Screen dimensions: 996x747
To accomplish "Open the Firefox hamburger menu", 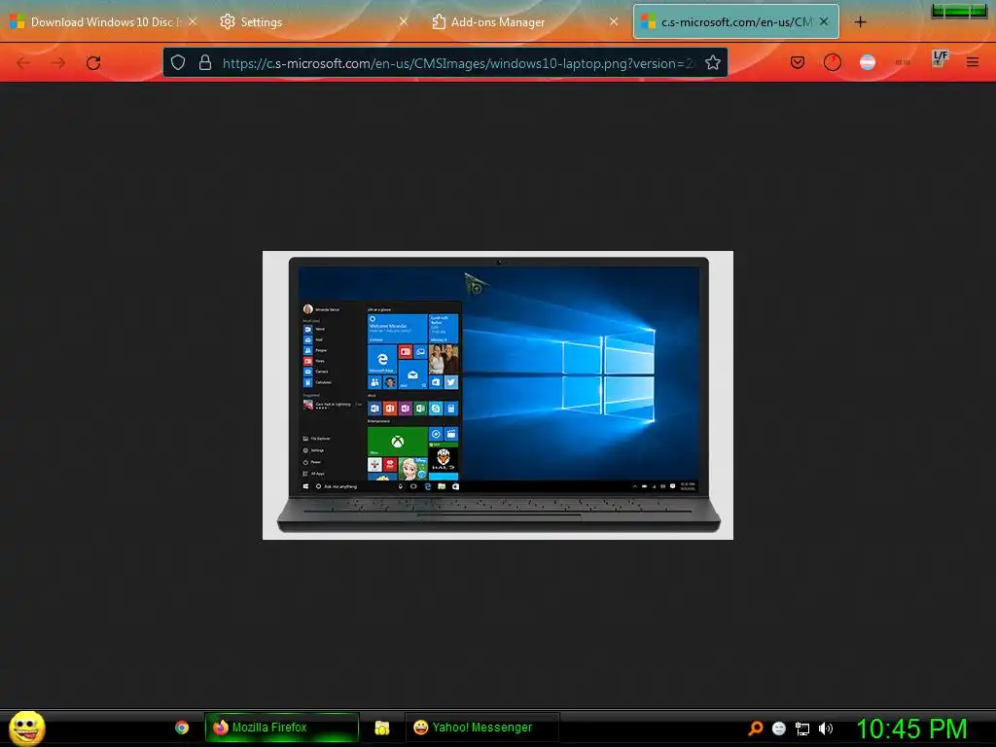I will [x=973, y=62].
